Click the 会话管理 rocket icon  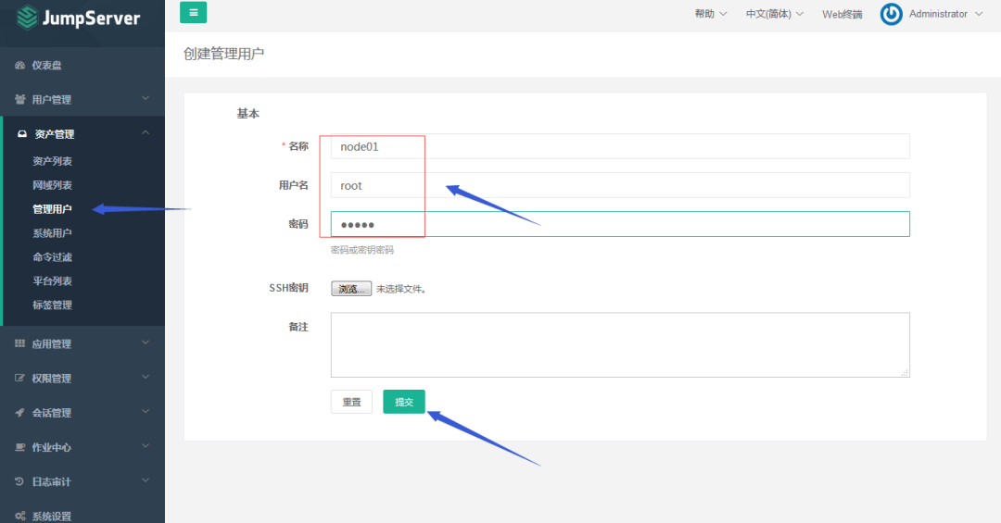tap(20, 413)
